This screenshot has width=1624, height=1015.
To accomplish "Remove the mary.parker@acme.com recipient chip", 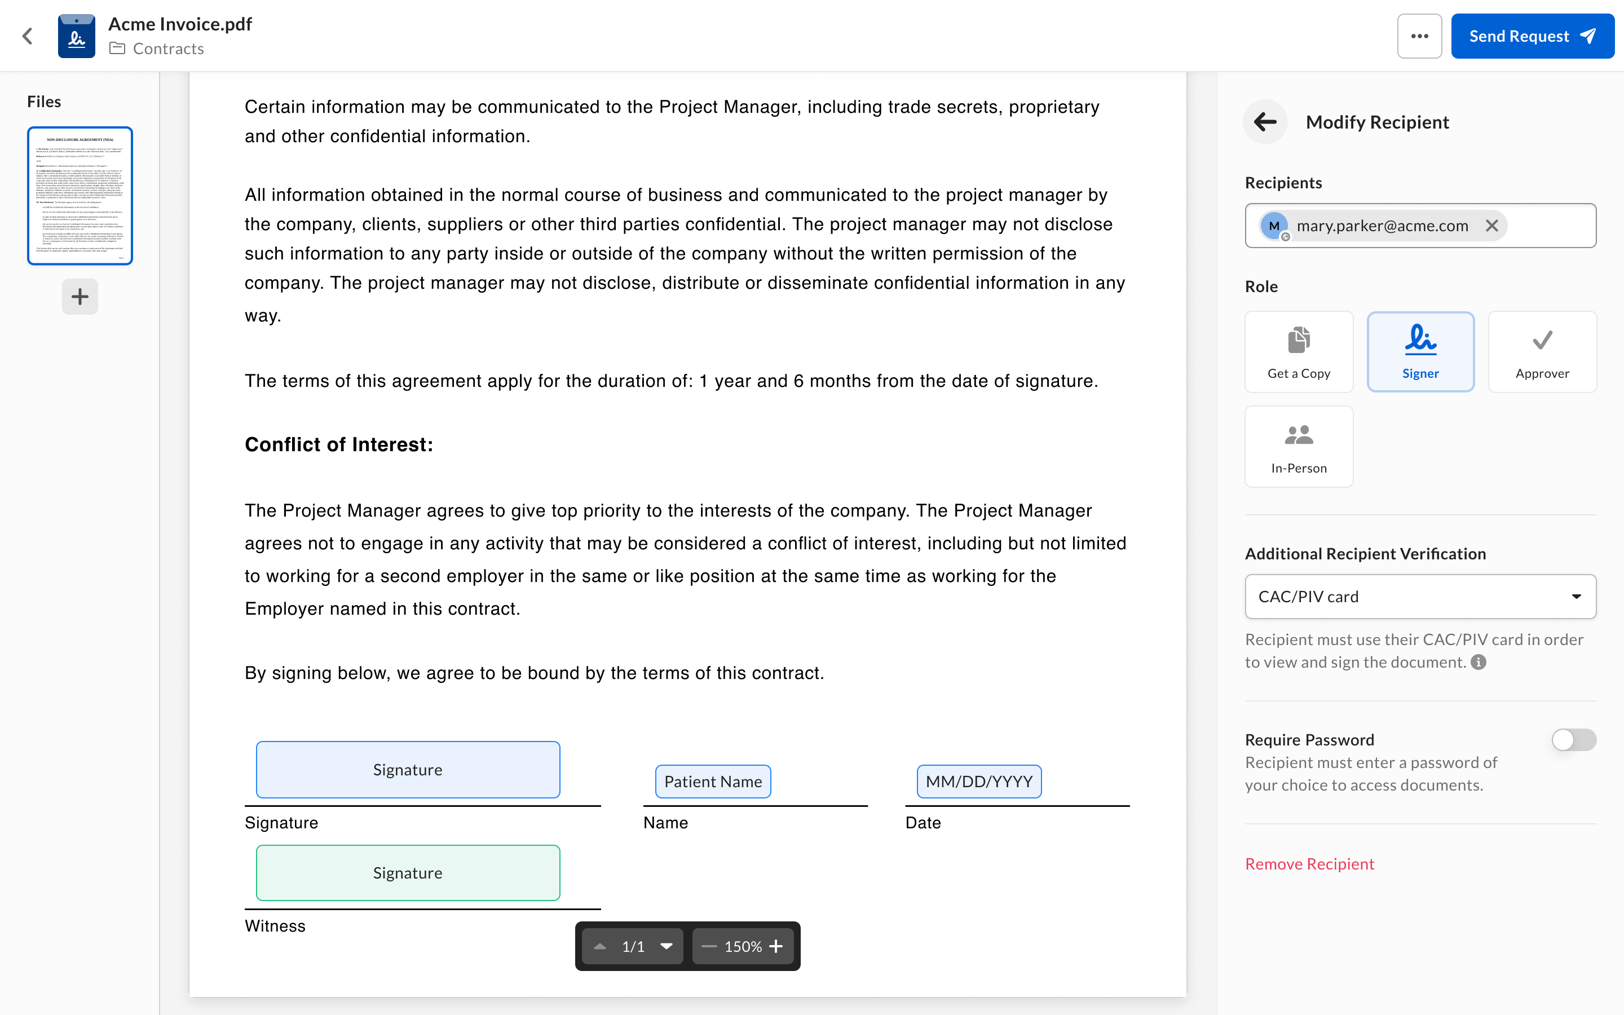I will (1491, 226).
